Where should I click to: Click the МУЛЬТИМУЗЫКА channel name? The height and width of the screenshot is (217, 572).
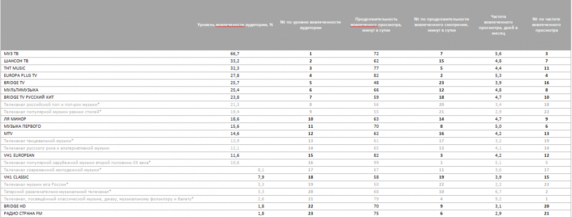point(21,90)
